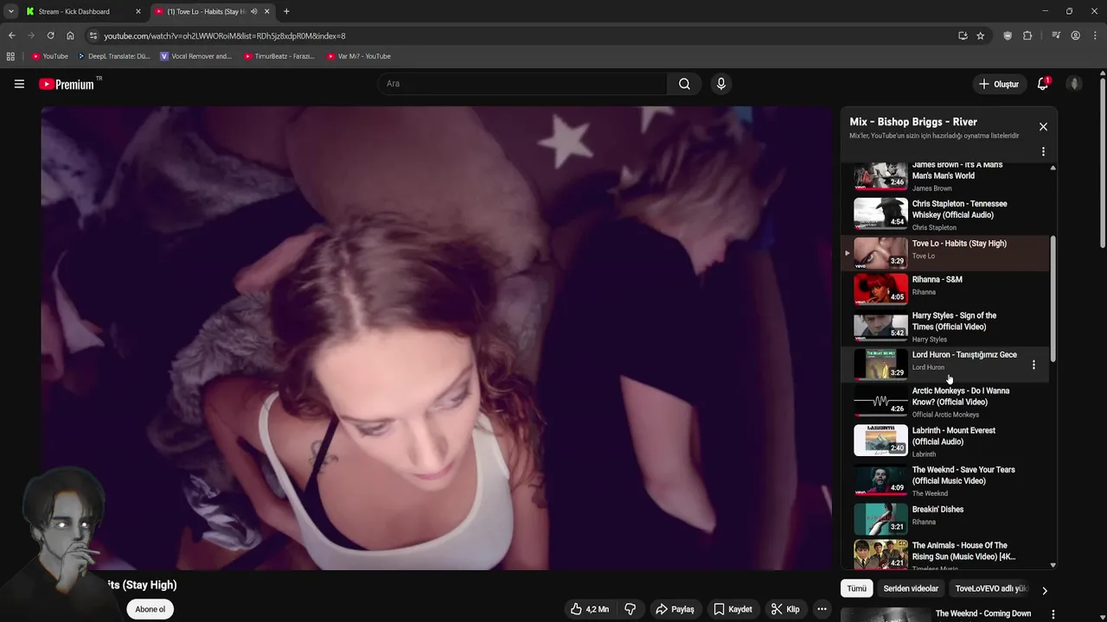Open the tab search dropdown arrow
The image size is (1107, 622).
click(x=10, y=11)
